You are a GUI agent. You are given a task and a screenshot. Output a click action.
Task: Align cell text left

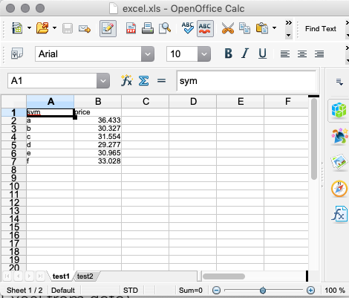[x=285, y=54]
